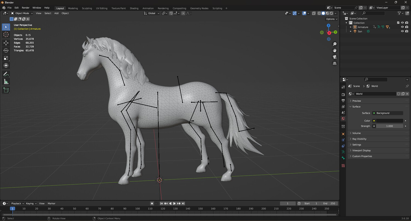Switch to rendered viewport shading
Viewport: 411px width, 221px height.
(331, 13)
